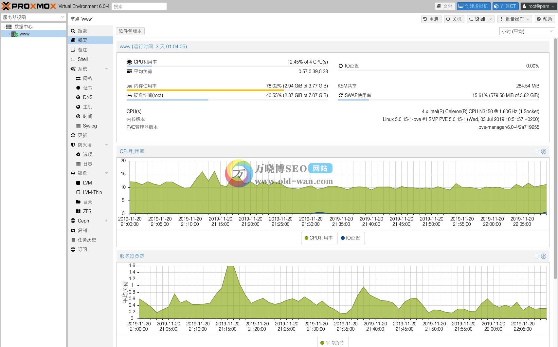
Task: Click the 软件包版本 button
Action: coord(130,31)
